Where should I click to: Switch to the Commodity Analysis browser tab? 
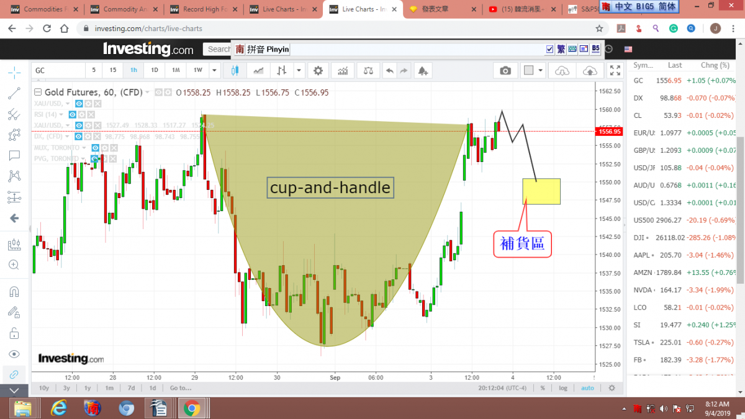coord(123,9)
